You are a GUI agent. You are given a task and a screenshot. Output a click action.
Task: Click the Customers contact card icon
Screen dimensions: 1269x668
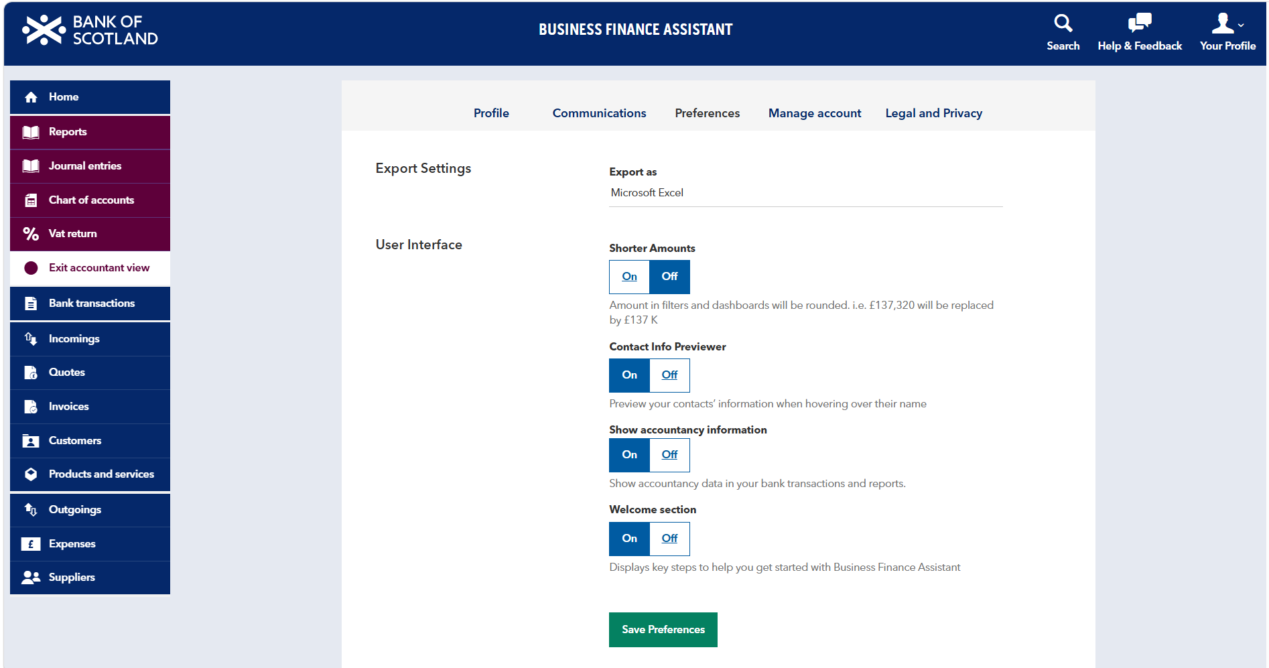[x=31, y=441]
